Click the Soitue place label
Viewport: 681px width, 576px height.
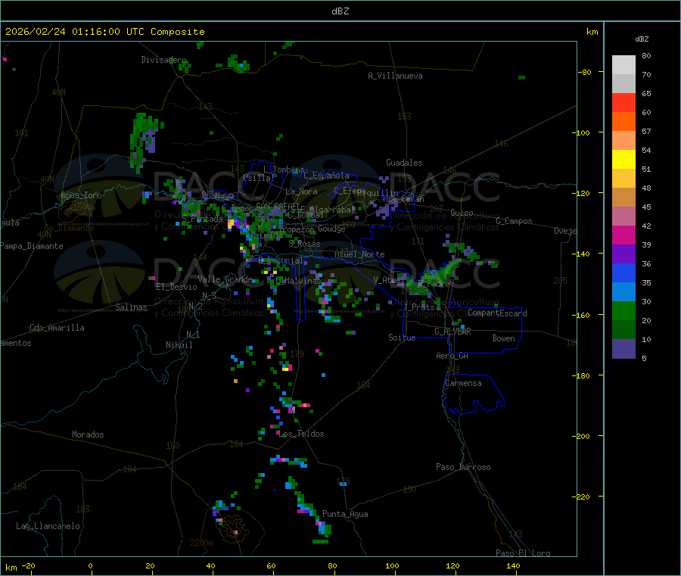click(x=402, y=338)
